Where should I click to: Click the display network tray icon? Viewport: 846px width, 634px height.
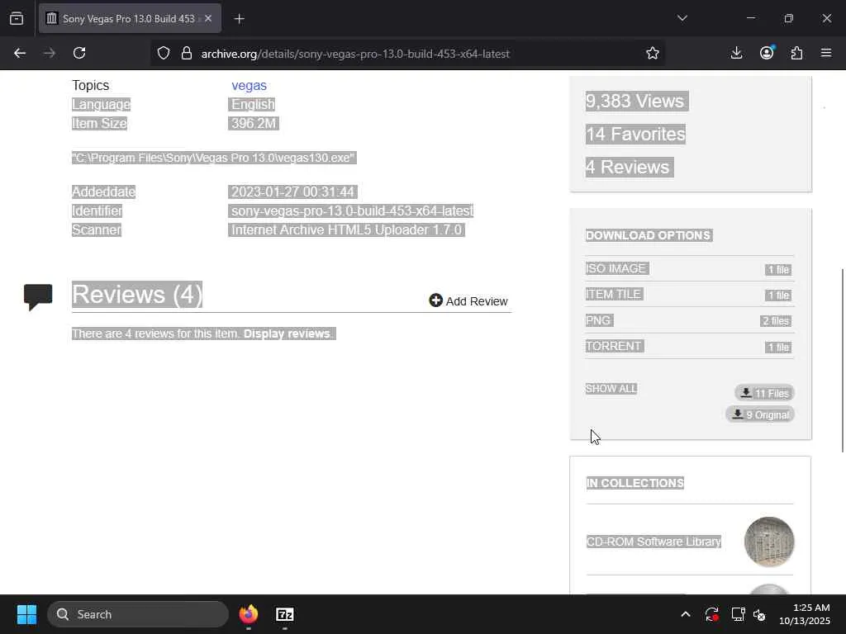pyautogui.click(x=738, y=614)
